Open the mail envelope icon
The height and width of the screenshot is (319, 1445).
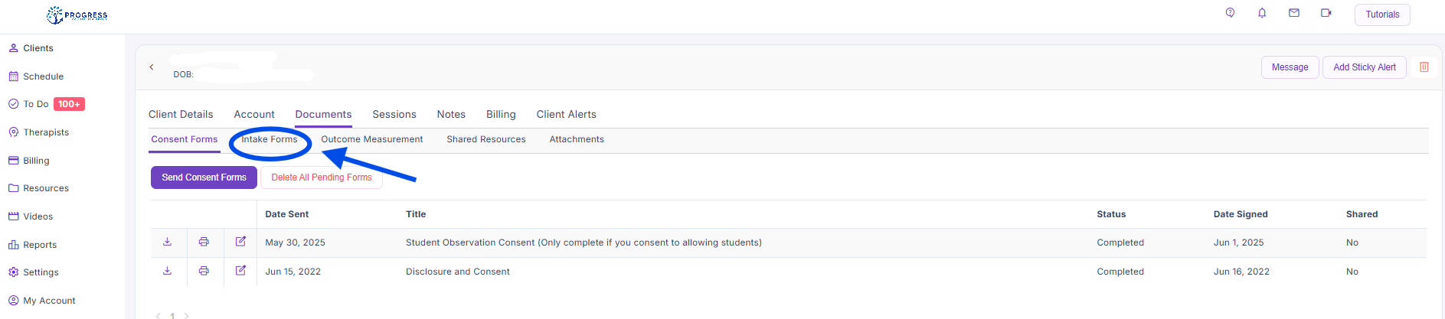1294,13
